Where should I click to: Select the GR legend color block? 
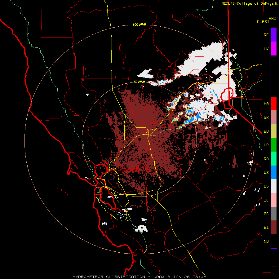point(274,117)
